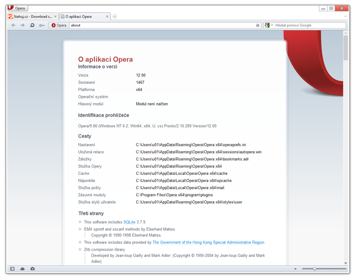
Task: Click the user agent string Opera/9.80
Action: (x=147, y=126)
